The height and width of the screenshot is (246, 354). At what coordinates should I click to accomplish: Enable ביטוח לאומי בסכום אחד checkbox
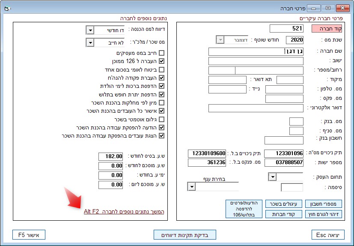(161, 69)
